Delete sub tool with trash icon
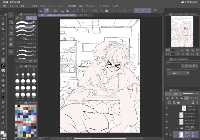Image resolution: width=200 pixels, height=140 pixels. pos(35,61)
